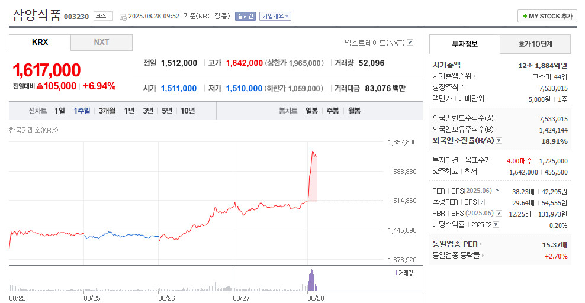Screen dimensions: 585x303
Task: Click the plus icon in MY STOCK 추가
Action: point(525,16)
